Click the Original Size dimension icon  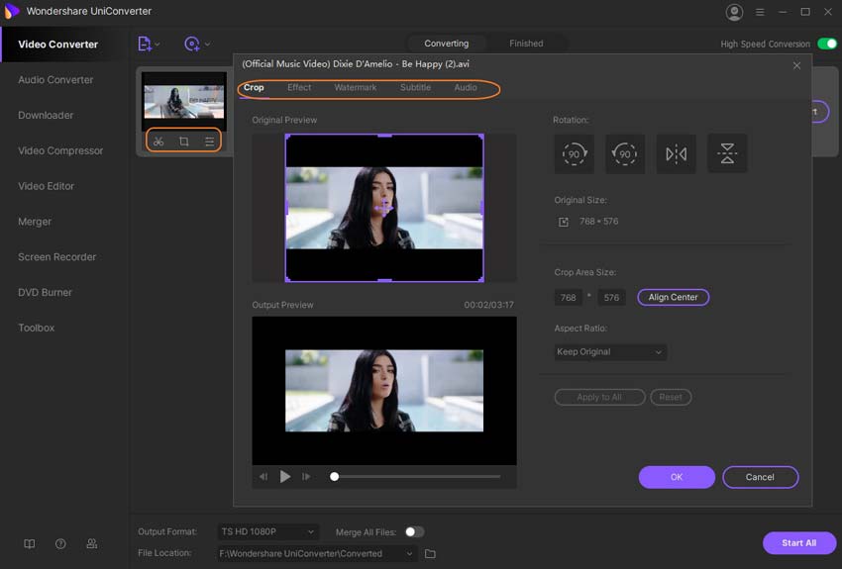(564, 222)
